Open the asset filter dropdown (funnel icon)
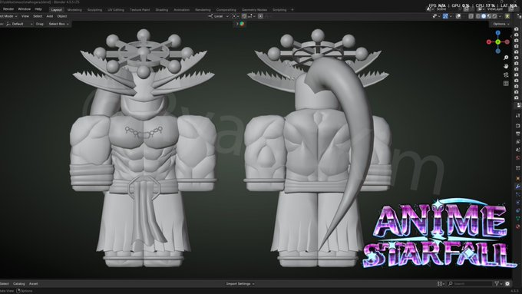The image size is (522, 294). point(498,284)
